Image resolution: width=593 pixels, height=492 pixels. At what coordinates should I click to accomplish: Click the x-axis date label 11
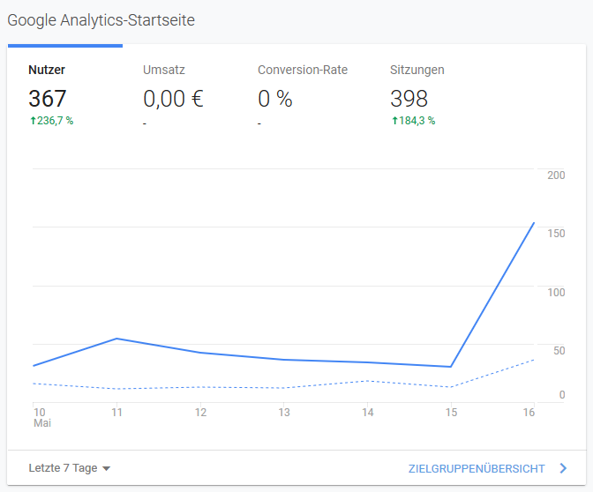(x=116, y=412)
